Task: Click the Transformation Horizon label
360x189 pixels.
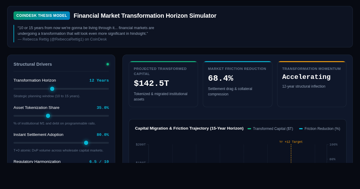Action: [35, 80]
